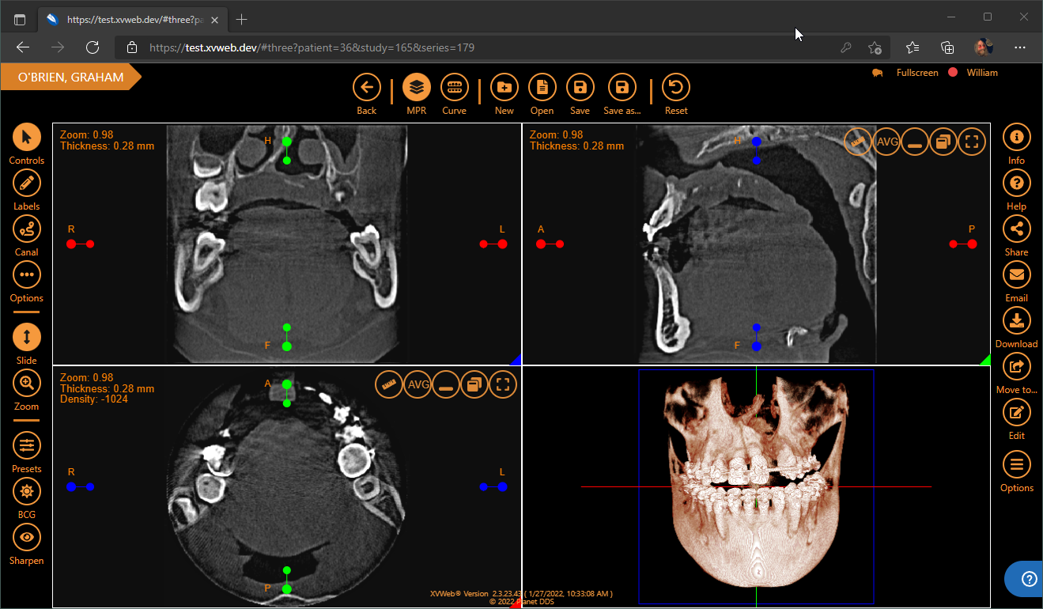
Task: Select the measurement ruler in the axial view
Action: pos(388,384)
